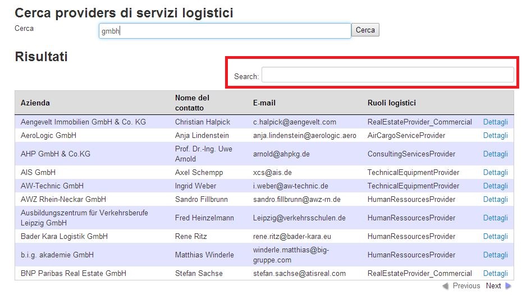Sort by the Azienda column header
The image size is (522, 295).
pyautogui.click(x=35, y=103)
